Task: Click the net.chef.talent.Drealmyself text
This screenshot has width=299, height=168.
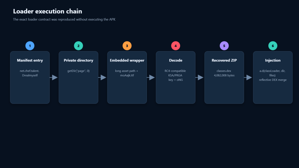Action: (x=30, y=73)
